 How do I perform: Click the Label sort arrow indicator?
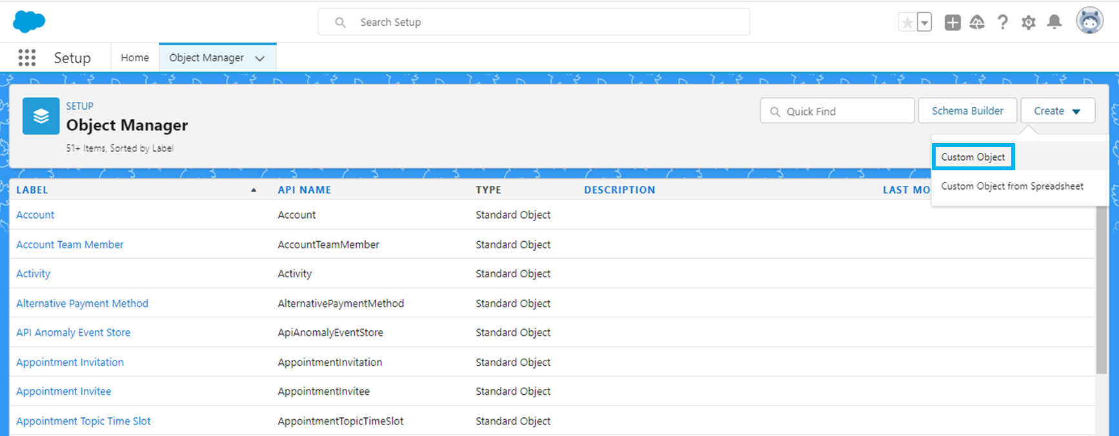(254, 190)
